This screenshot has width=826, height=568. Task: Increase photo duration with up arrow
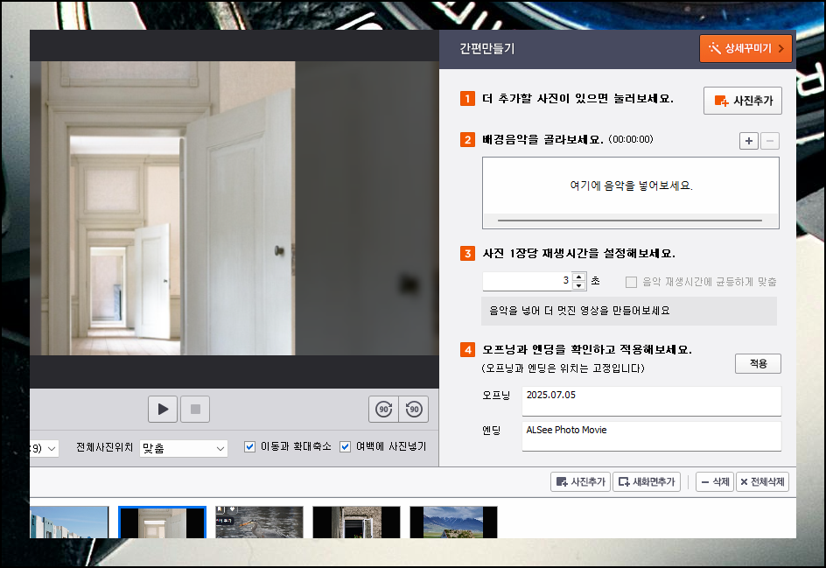[579, 277]
